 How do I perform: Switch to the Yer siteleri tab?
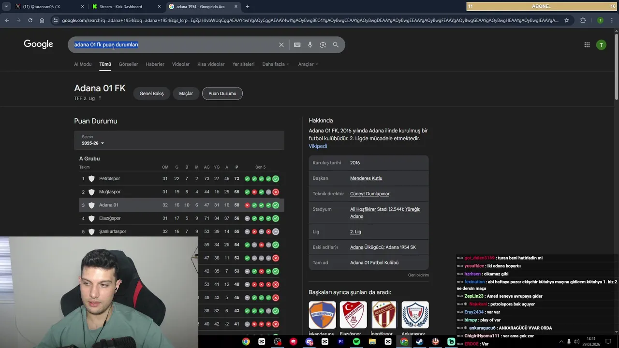(x=243, y=64)
